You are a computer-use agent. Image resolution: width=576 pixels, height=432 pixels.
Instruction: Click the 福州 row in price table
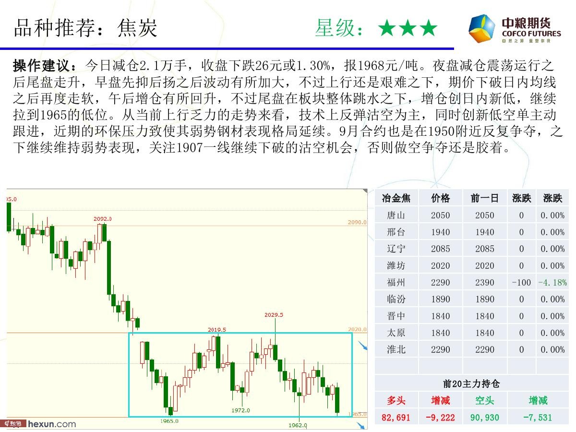pos(396,283)
